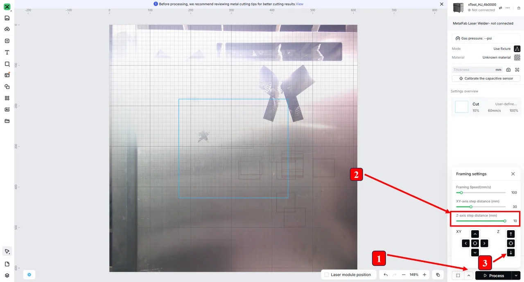This screenshot has width=524, height=282.
Task: Click the overlapping shapes combine icon
Action: 7,87
